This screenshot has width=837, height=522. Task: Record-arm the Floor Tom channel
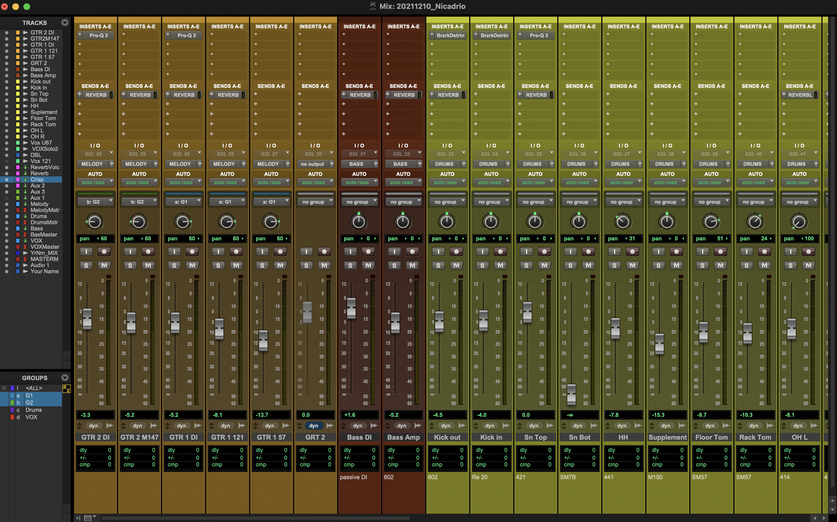[720, 251]
